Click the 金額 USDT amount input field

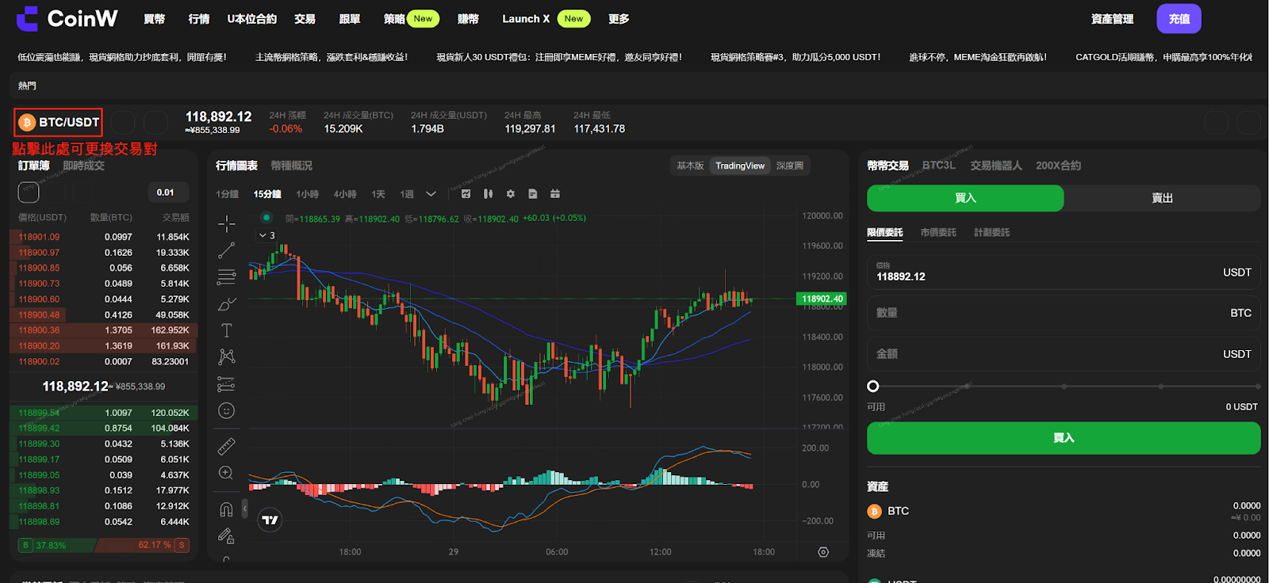pos(1064,354)
